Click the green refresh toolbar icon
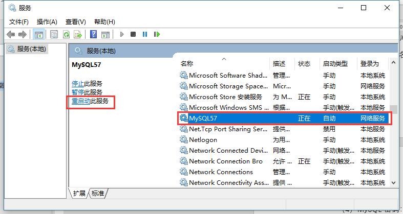 [66, 34]
